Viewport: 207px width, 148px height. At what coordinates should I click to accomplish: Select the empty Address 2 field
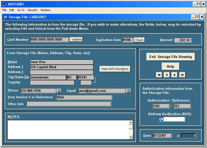tap(62, 72)
